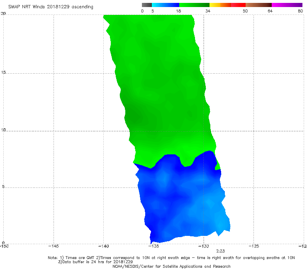
Task: Click the magenta-purple segment of the color bar
Action: 287,5
